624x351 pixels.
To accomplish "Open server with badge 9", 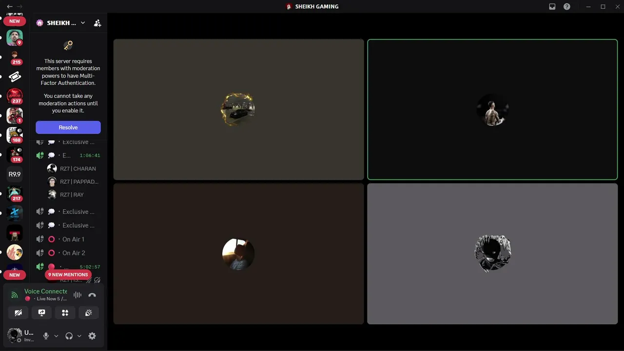I will pos(15,38).
